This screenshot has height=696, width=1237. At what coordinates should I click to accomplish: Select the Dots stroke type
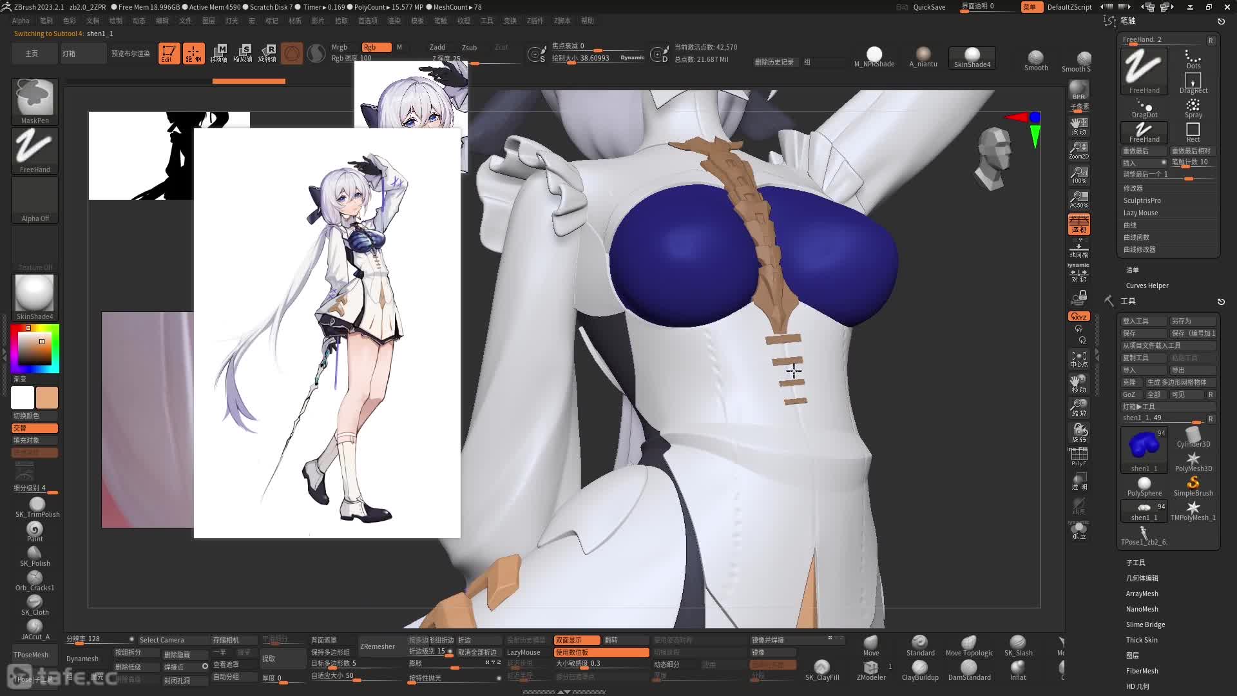coord(1193,59)
